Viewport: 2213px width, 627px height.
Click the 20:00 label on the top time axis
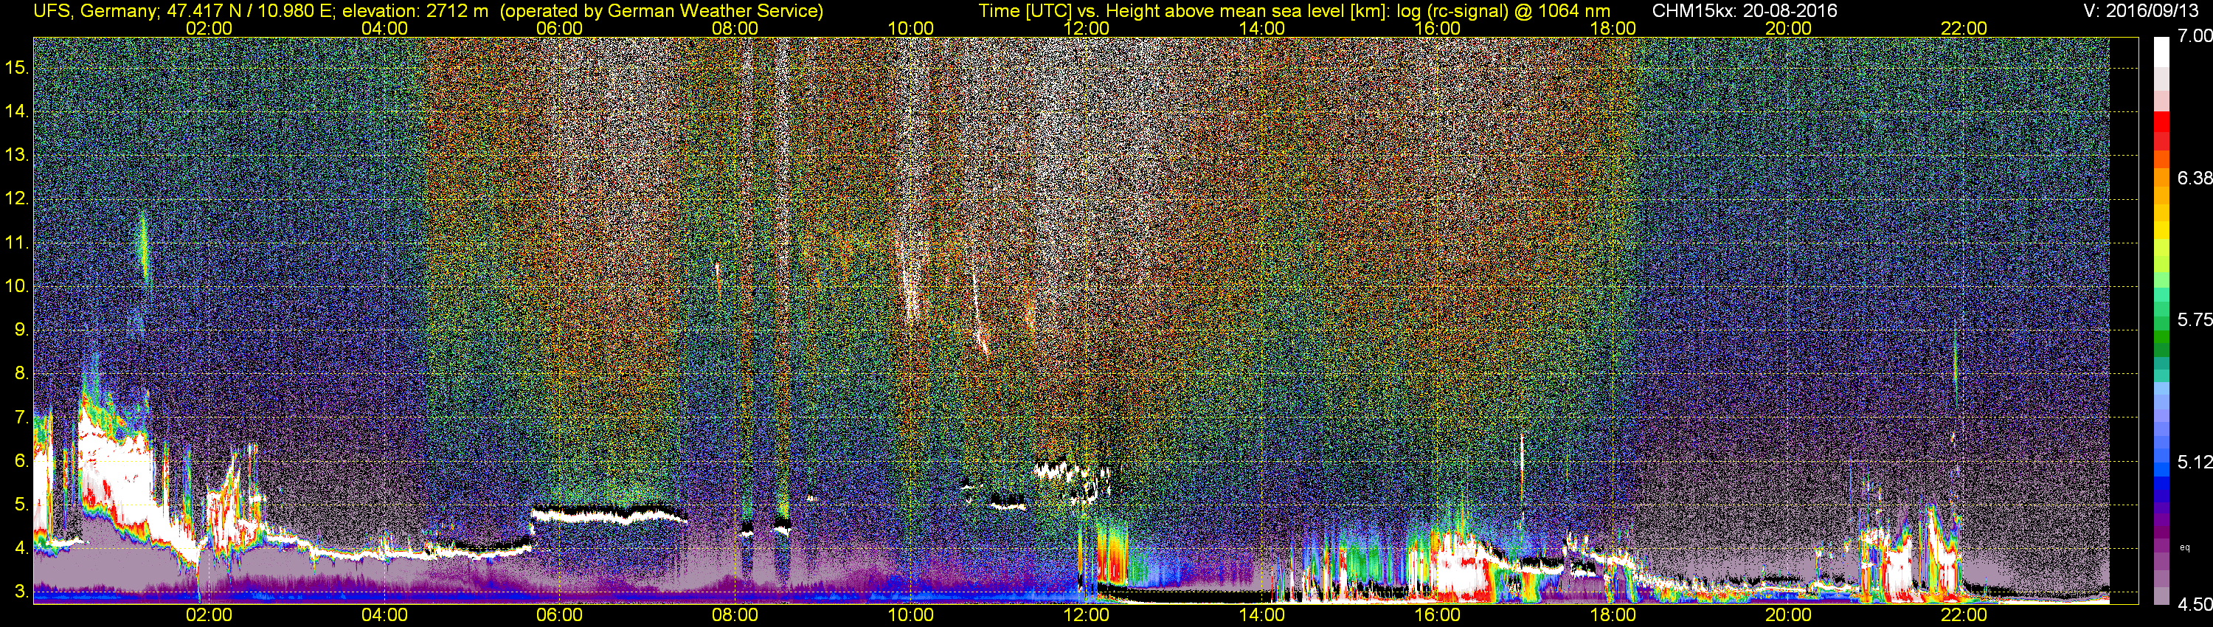tap(1789, 28)
